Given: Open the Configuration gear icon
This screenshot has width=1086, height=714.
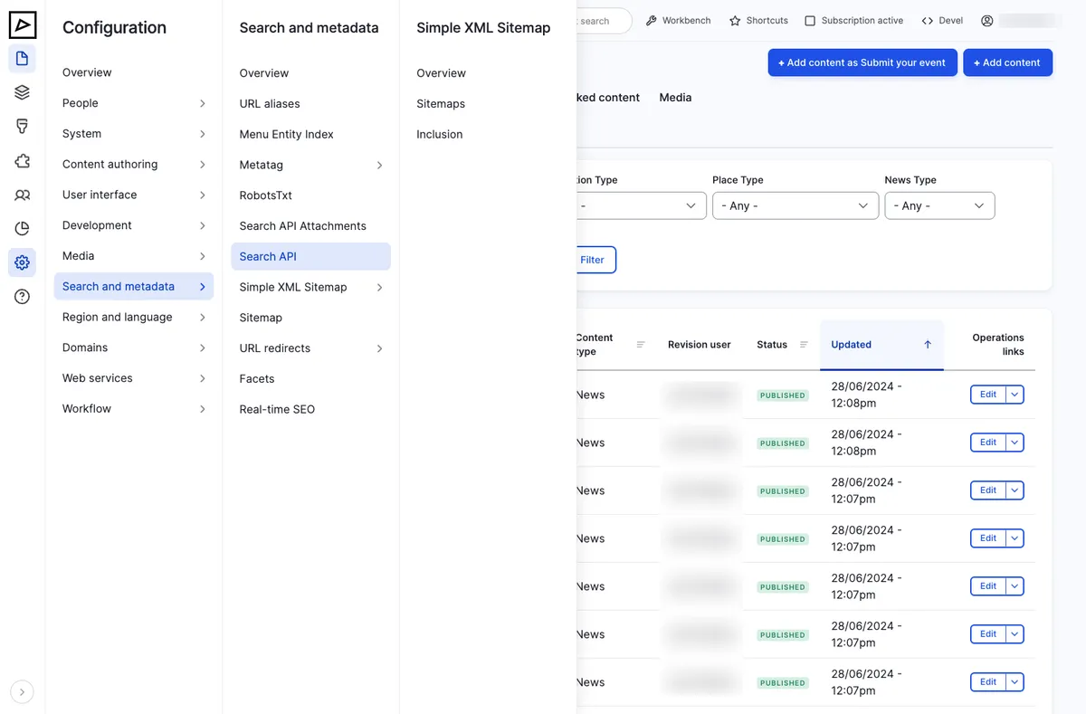Looking at the screenshot, I should coord(23,262).
